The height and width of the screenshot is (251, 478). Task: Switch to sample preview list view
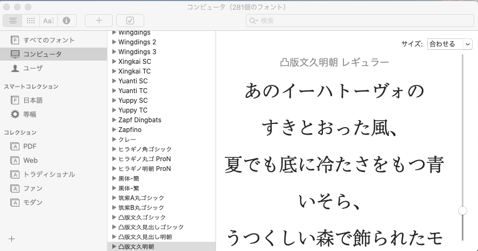click(12, 21)
